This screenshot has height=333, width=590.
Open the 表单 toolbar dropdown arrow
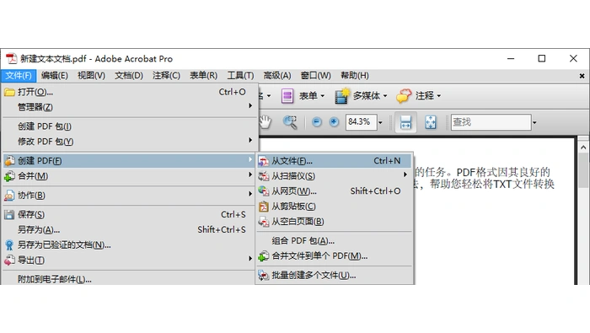pyautogui.click(x=323, y=96)
